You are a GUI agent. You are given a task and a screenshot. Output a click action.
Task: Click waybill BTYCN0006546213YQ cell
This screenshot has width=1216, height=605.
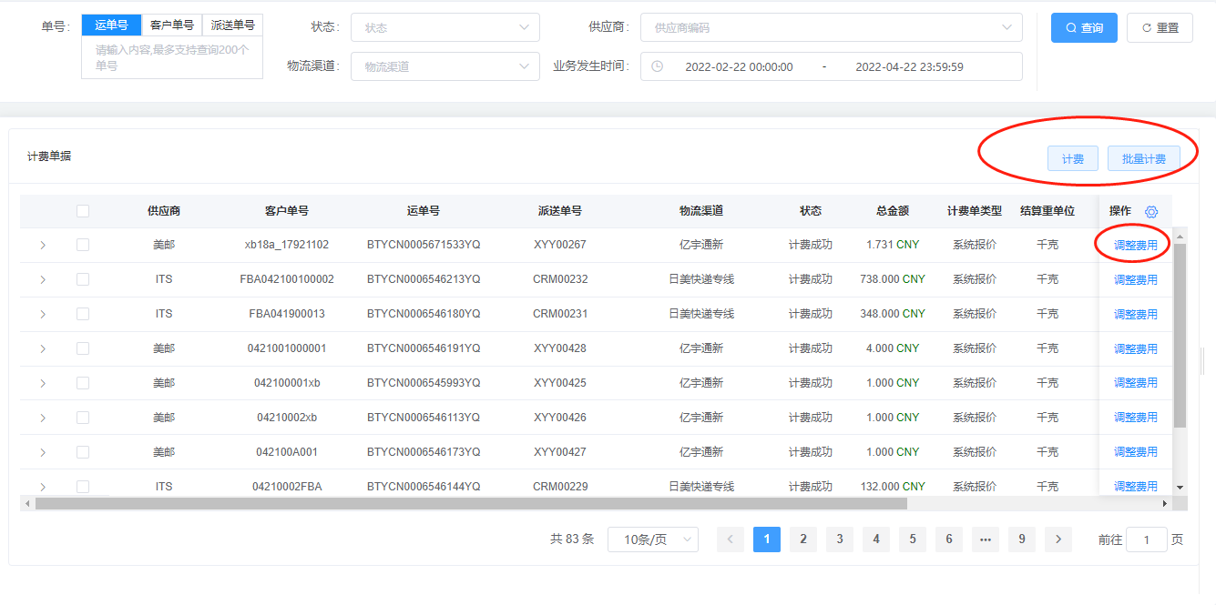point(424,279)
